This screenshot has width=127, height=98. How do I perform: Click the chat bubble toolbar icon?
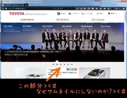[x=105, y=9]
